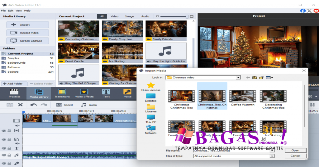Image resolution: width=319 pixels, height=167 pixels.
Task: Adjust the thumbnail size slider handle
Action: [187, 16]
